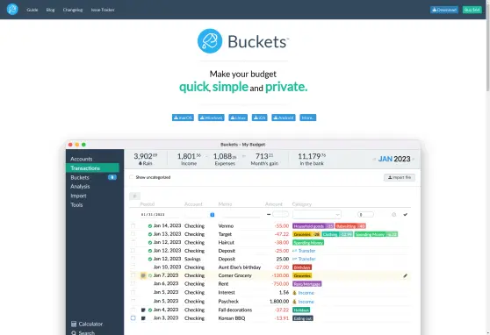
Task: Click the minus sign toggle before amount
Action: tap(269, 215)
